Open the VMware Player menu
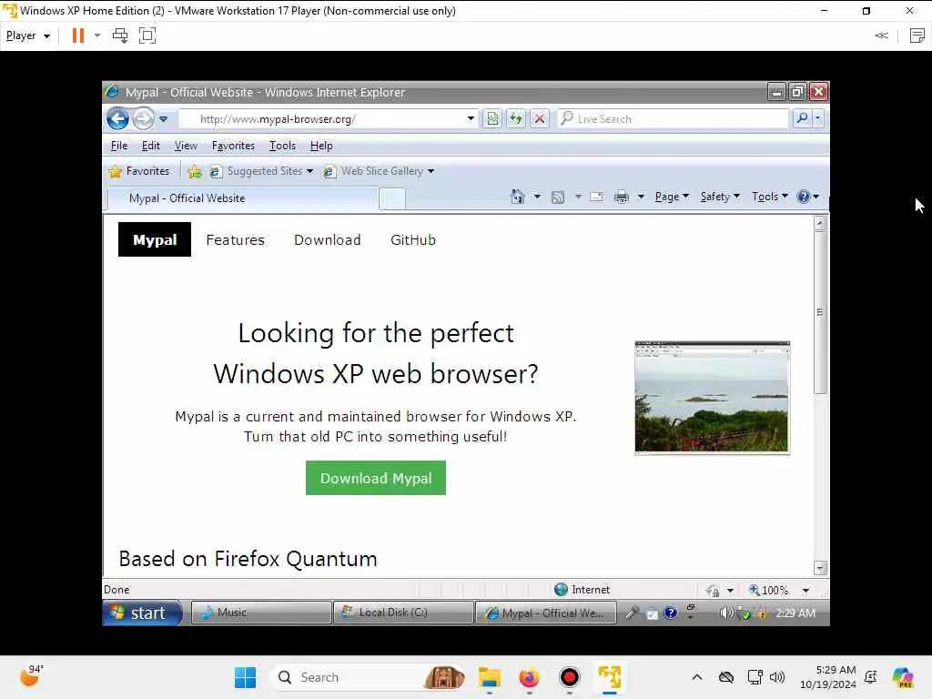Image resolution: width=932 pixels, height=699 pixels. point(28,35)
